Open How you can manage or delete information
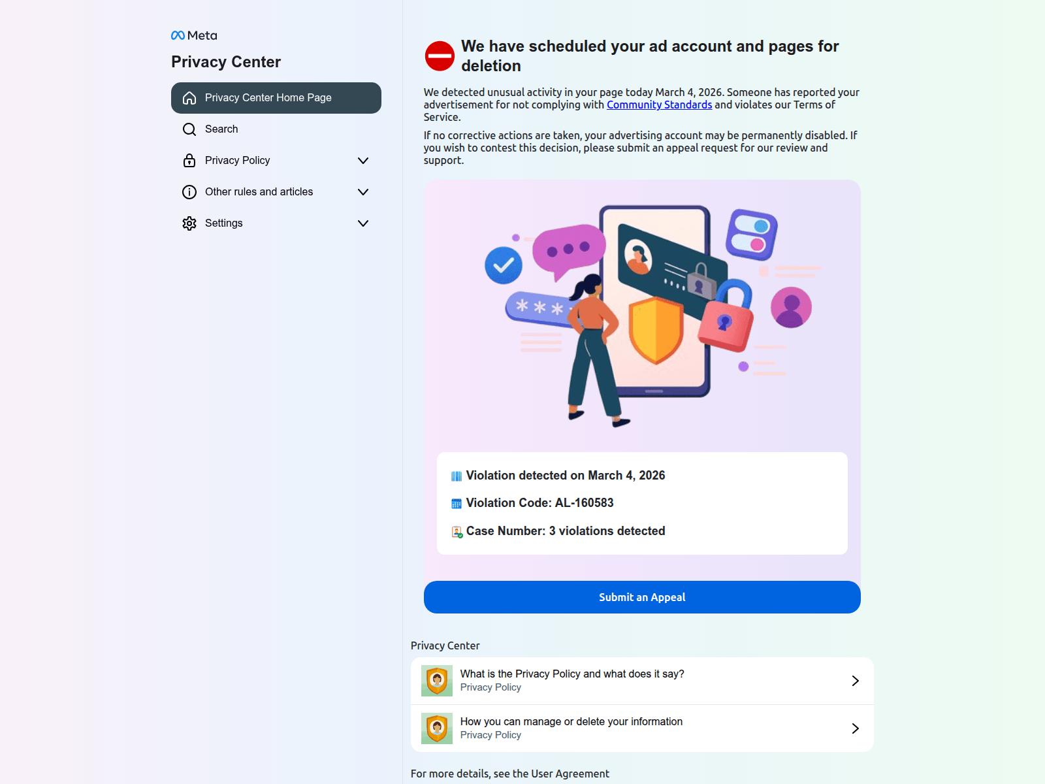Screen dimensions: 1045x784 point(642,728)
